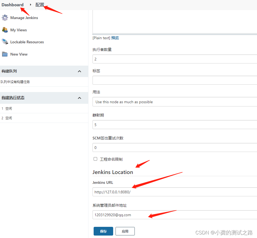This screenshot has width=257, height=238.
Task: Focus the SCM签出重试次数 input field
Action: 175,148
